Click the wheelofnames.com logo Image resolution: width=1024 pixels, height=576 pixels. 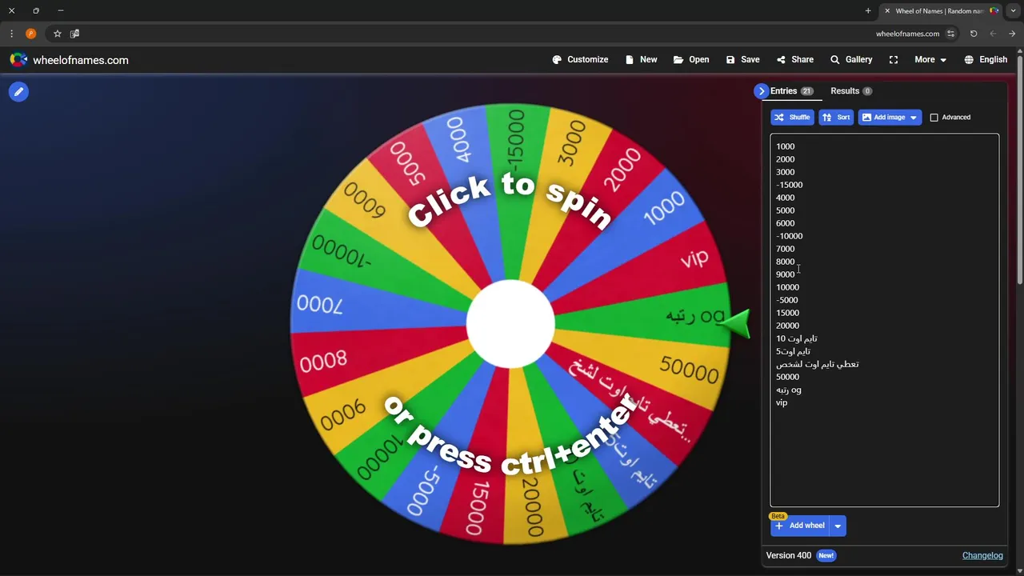point(69,60)
